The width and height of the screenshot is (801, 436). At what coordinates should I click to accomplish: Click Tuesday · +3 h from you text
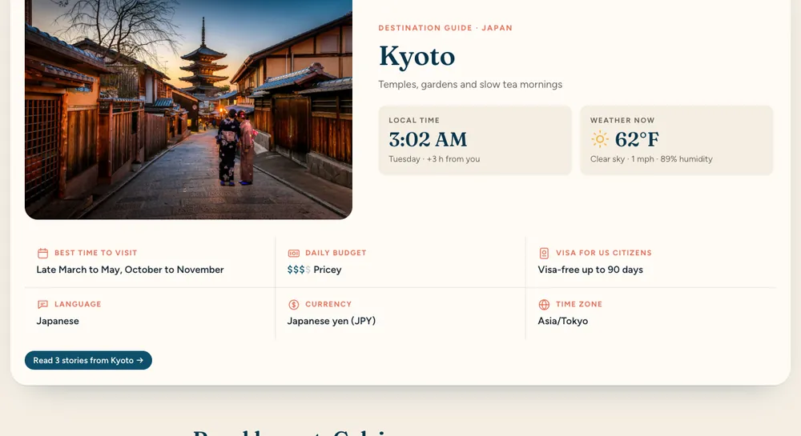(x=434, y=159)
